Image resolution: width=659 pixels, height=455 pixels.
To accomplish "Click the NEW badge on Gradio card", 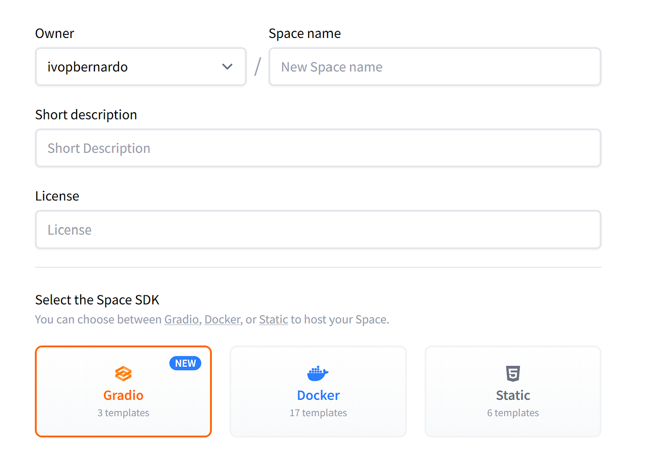I will [186, 363].
